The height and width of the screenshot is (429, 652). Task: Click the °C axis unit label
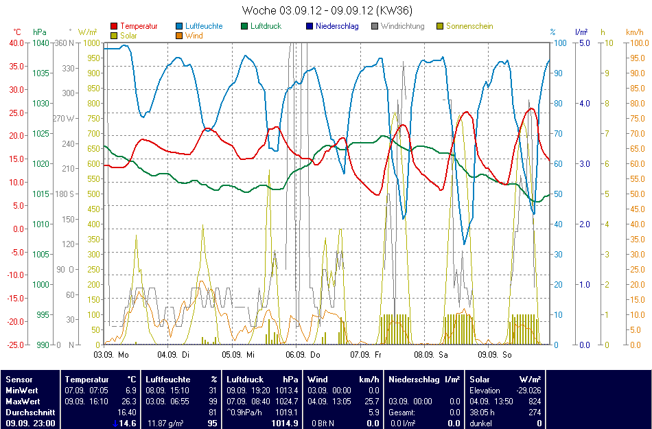point(17,32)
